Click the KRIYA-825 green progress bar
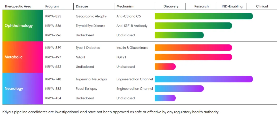The width and height of the screenshot is (279, 117). (x=204, y=16)
